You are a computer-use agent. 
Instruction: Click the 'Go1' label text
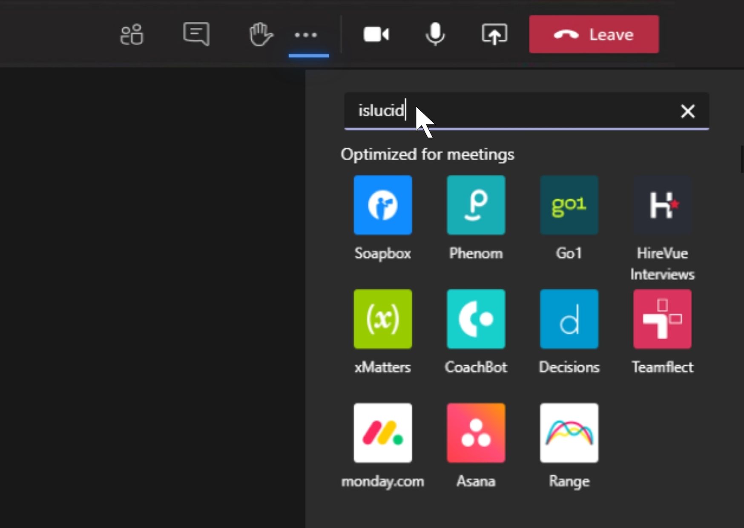tap(569, 253)
